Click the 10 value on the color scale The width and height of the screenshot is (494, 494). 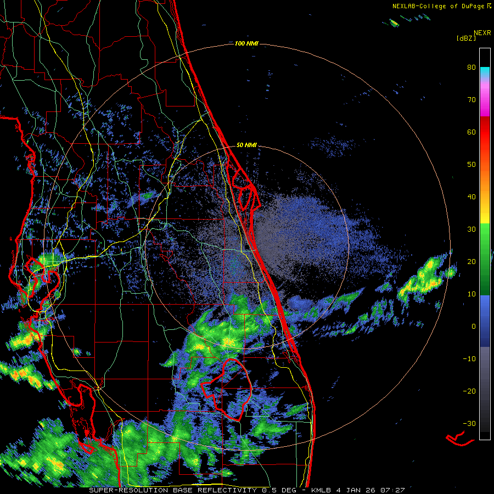click(x=471, y=294)
